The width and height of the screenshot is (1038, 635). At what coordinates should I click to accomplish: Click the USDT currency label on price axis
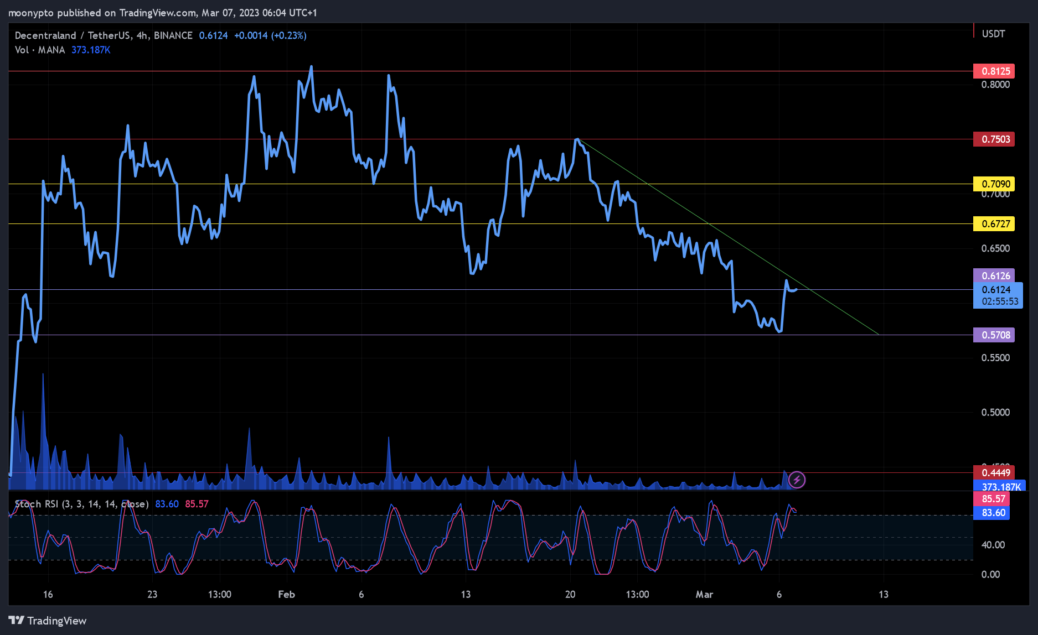[x=993, y=34]
